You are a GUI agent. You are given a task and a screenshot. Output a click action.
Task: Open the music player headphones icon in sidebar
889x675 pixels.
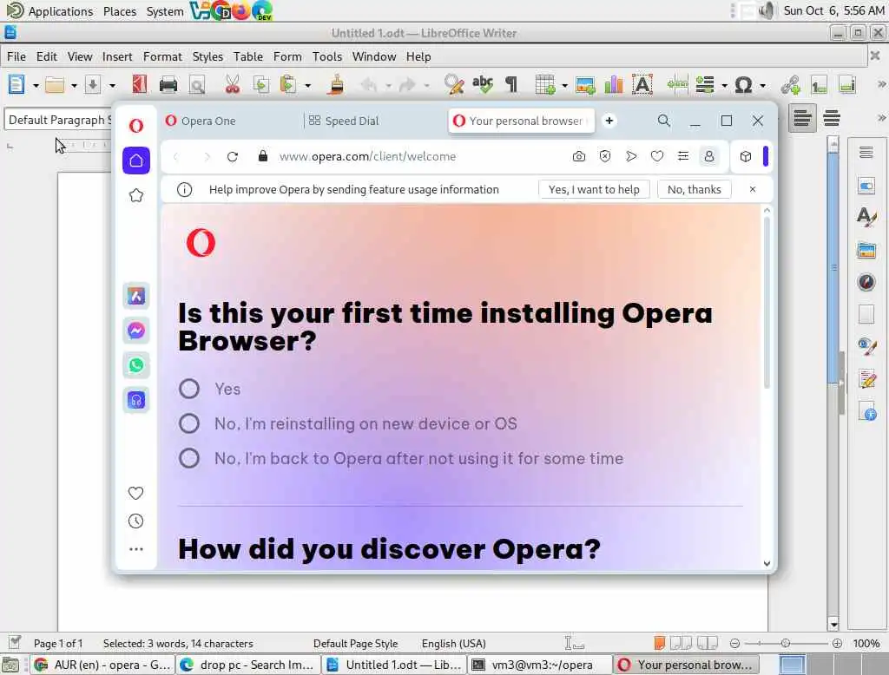pos(136,400)
